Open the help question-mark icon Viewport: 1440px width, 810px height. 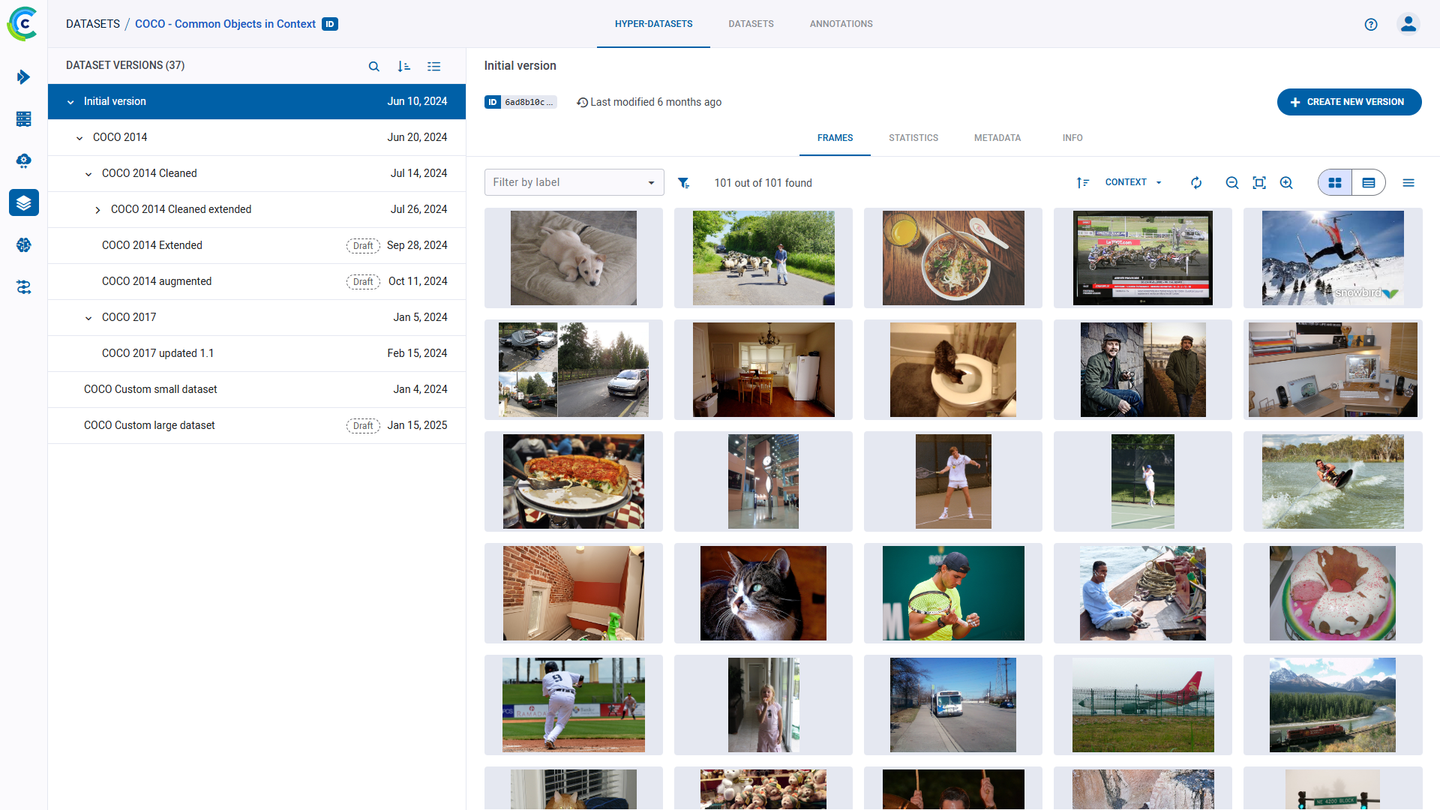coord(1371,24)
